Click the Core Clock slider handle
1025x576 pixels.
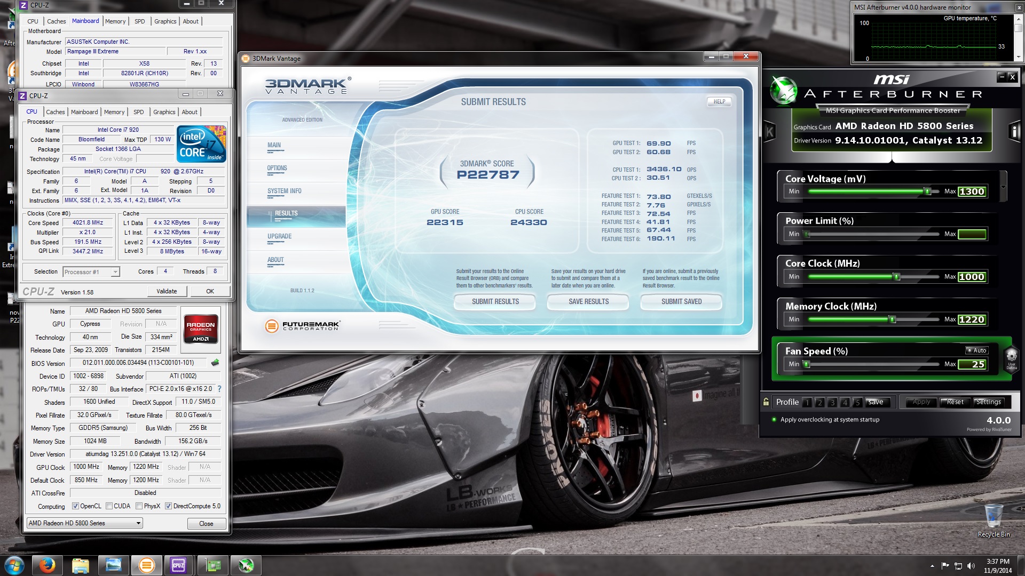(x=897, y=277)
